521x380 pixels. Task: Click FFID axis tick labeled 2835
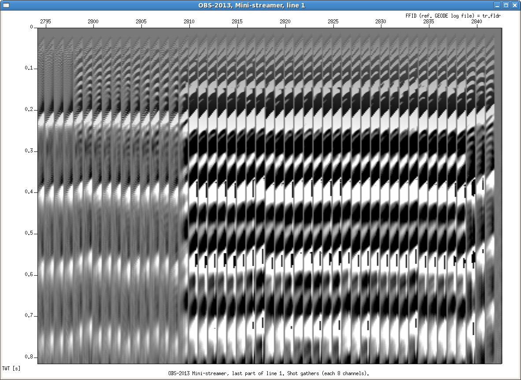tap(429, 22)
